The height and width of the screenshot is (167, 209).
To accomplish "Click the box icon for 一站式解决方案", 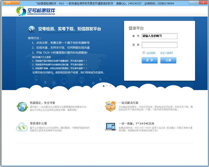I will coord(110,106).
